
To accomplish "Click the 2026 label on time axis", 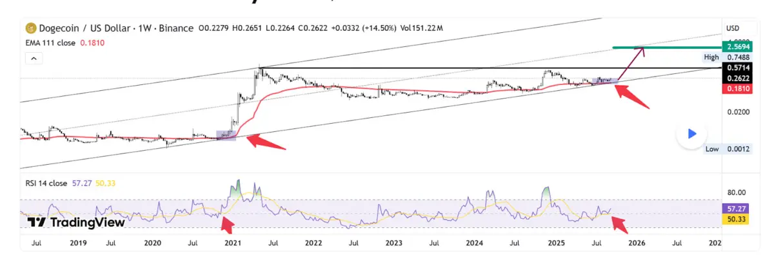I will tap(637, 243).
